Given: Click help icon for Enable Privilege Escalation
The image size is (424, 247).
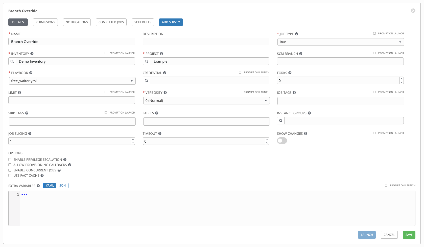Looking at the screenshot, I should click(x=65, y=160).
